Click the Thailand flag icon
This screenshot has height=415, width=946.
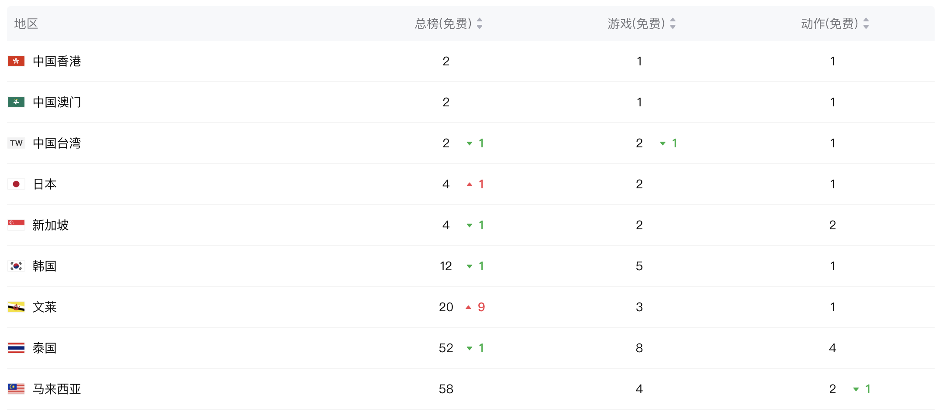click(16, 348)
